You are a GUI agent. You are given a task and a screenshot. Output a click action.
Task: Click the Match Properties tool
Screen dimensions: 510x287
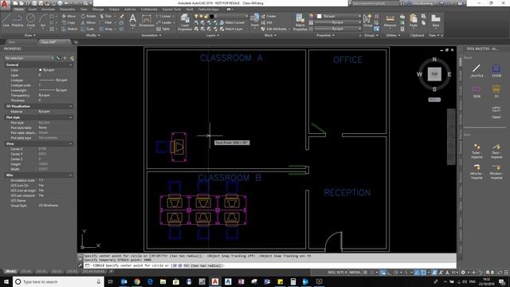300,22
